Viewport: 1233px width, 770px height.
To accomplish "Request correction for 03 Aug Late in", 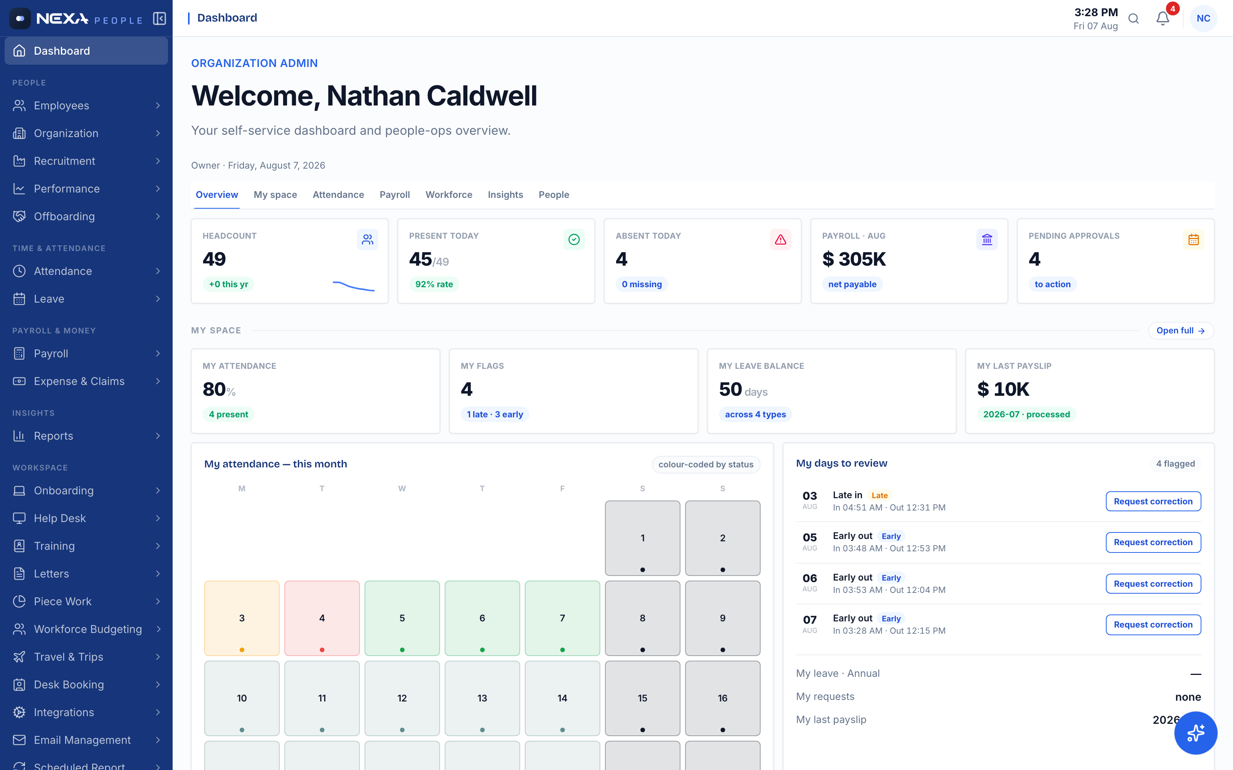I will 1153,501.
